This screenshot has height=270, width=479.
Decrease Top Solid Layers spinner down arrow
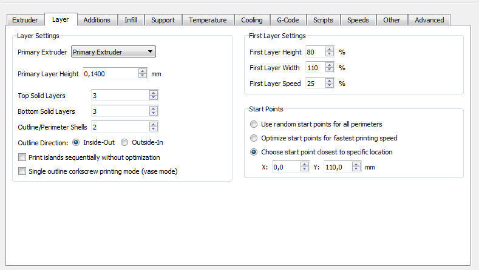(154, 98)
